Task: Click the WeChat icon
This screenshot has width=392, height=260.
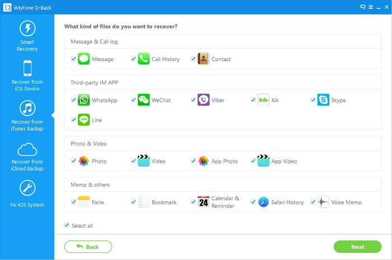Action: (143, 100)
